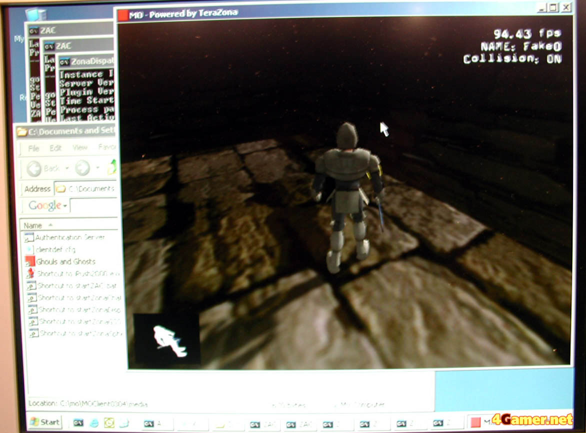Click the Windows Start button
Viewport: 586px width, 433px height.
pos(44,422)
